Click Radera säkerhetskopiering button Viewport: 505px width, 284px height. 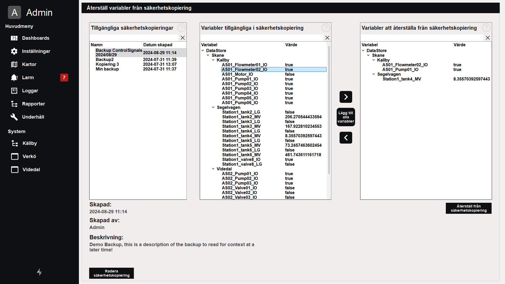112,273
